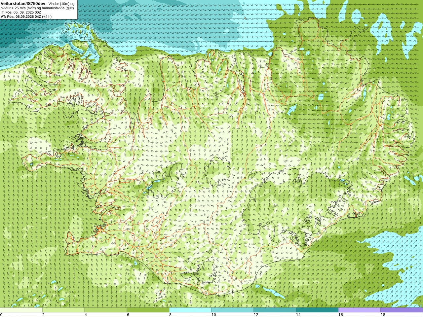Screen dimensions: 423x317
Task: Click the "IT: Fös. 05. 09. 2025 00Z" line
Action: [21, 12]
